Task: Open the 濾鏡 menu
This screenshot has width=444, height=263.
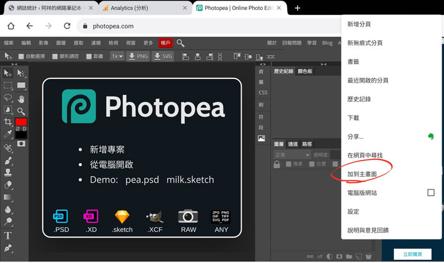Action: pyautogui.click(x=96, y=43)
